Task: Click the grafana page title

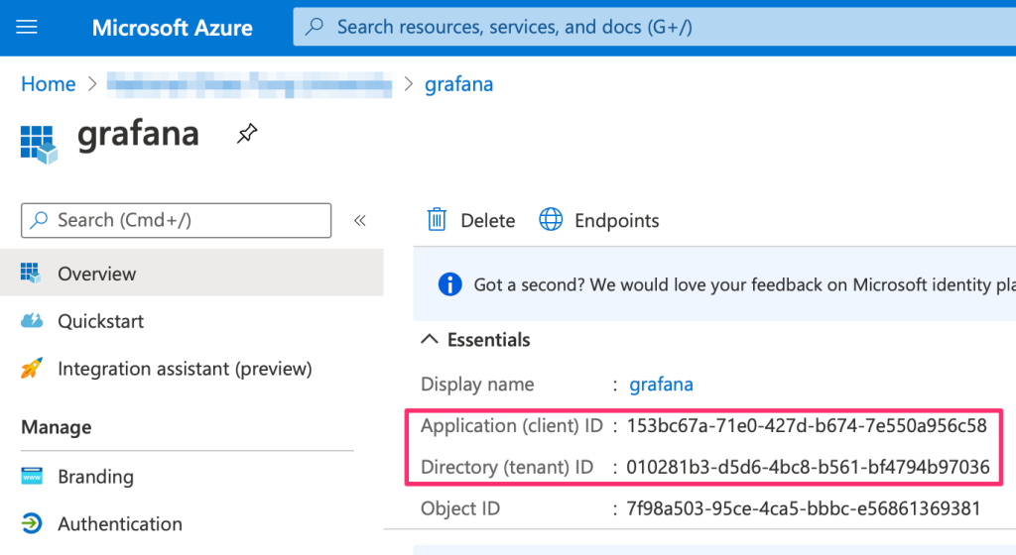Action: tap(138, 135)
